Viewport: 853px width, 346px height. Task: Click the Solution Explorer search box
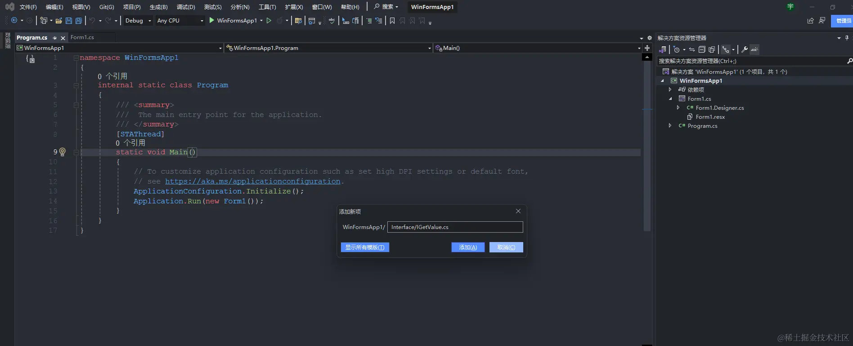click(x=755, y=61)
